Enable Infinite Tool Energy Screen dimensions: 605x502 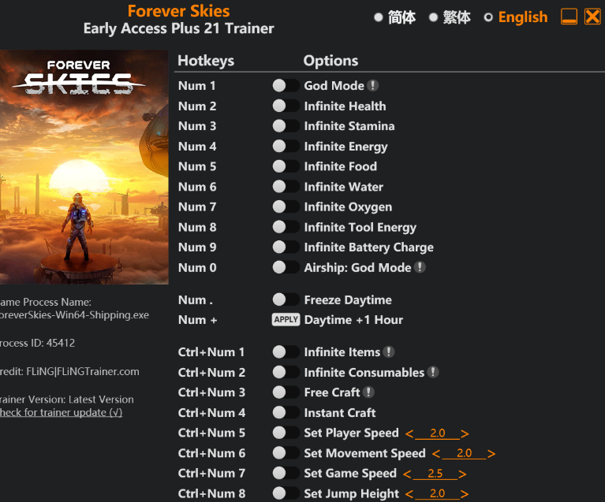[286, 227]
